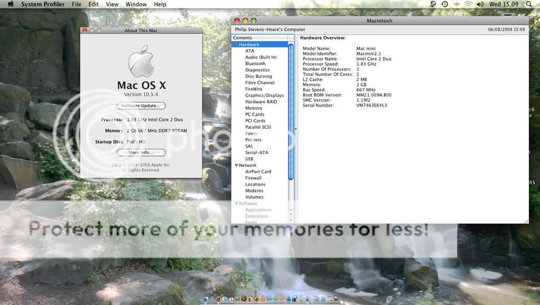Select Memory in the Hardware list
Image resolution: width=540 pixels, height=305 pixels.
[x=254, y=108]
